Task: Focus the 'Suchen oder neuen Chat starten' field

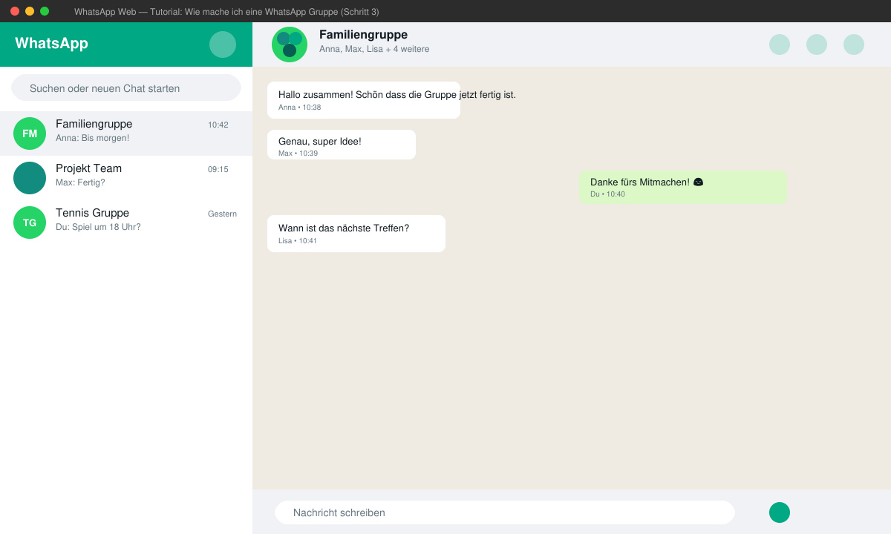Action: (126, 88)
